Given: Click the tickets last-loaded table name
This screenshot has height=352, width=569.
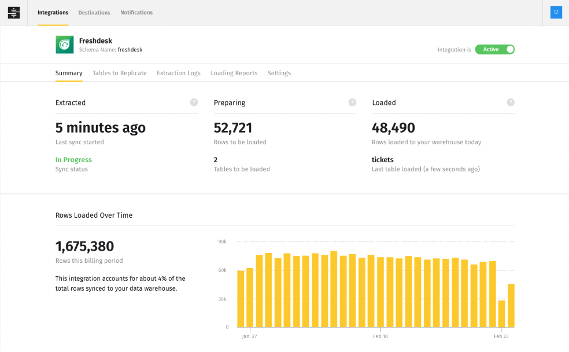Looking at the screenshot, I should [x=382, y=159].
